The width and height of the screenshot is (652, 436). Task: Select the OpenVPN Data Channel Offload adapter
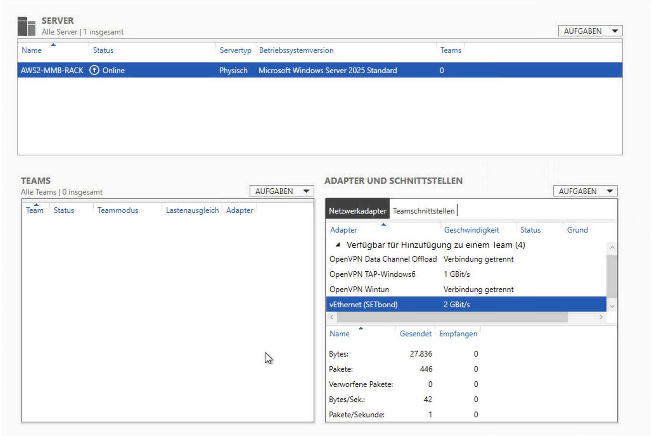pos(383,259)
